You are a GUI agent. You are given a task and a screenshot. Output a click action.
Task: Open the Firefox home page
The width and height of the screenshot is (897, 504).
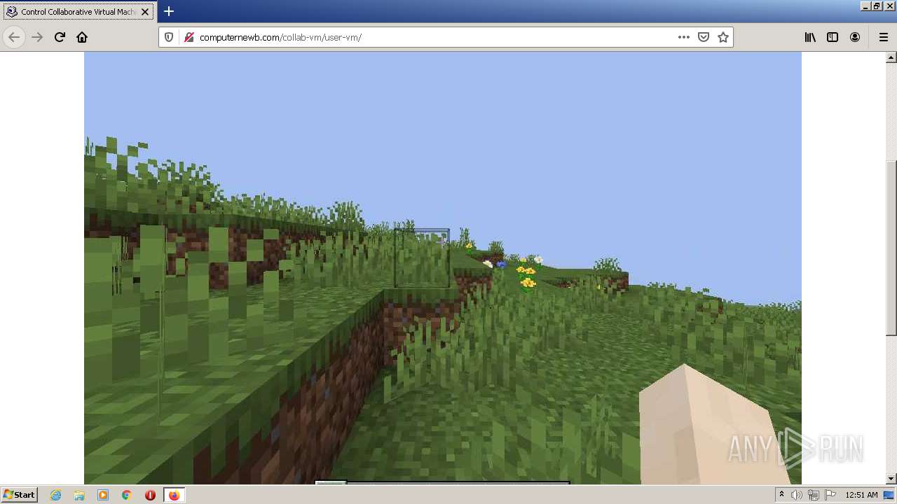click(x=82, y=37)
